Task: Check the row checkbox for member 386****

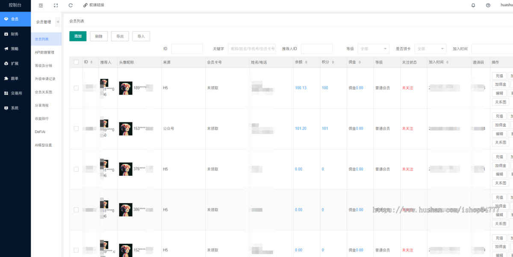Action: click(76, 210)
